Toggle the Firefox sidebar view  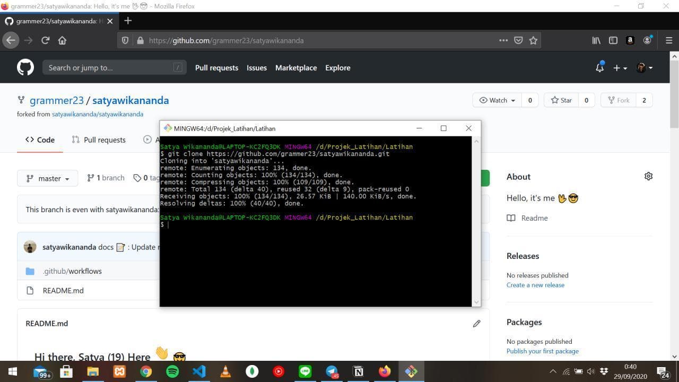click(613, 40)
